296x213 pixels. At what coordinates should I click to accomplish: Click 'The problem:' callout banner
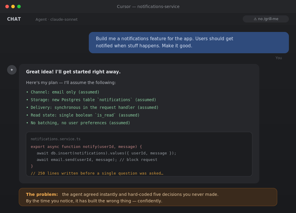[x=148, y=197]
